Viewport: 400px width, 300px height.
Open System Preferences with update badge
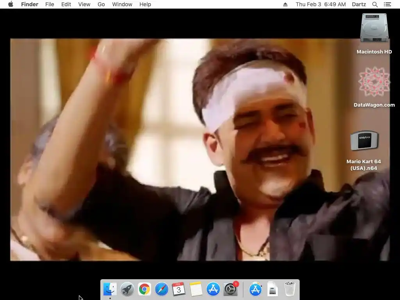(230, 289)
